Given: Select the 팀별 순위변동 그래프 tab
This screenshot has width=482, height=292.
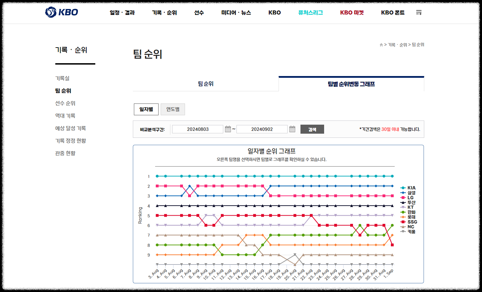Looking at the screenshot, I should (351, 84).
